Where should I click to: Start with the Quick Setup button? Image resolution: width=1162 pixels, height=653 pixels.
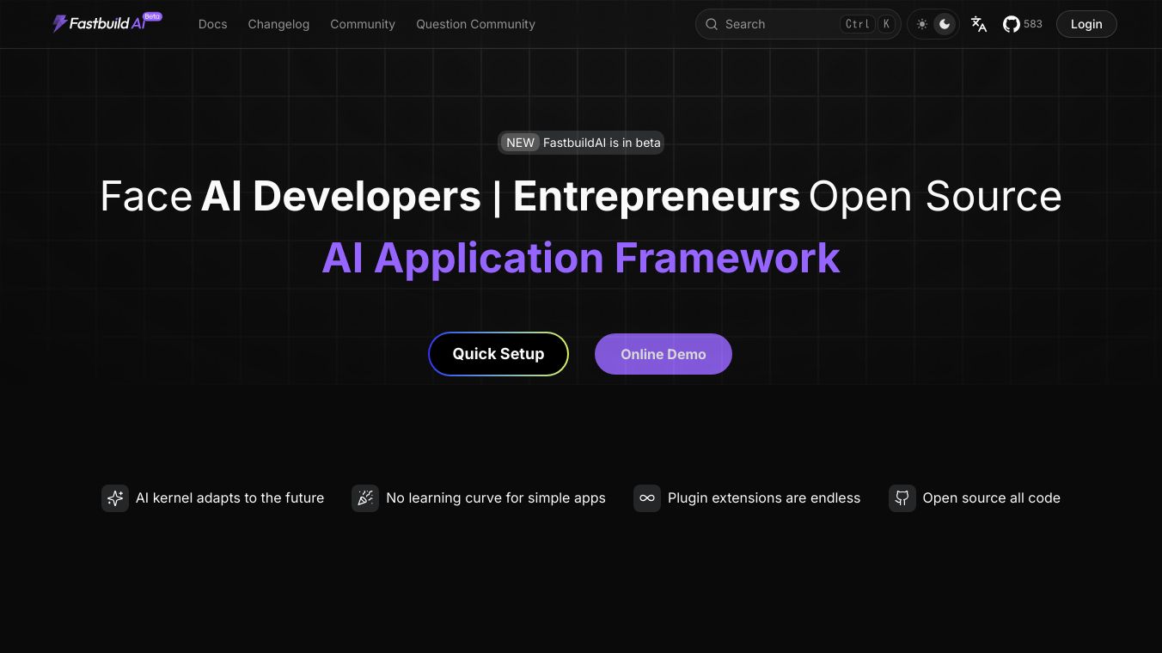pos(498,354)
